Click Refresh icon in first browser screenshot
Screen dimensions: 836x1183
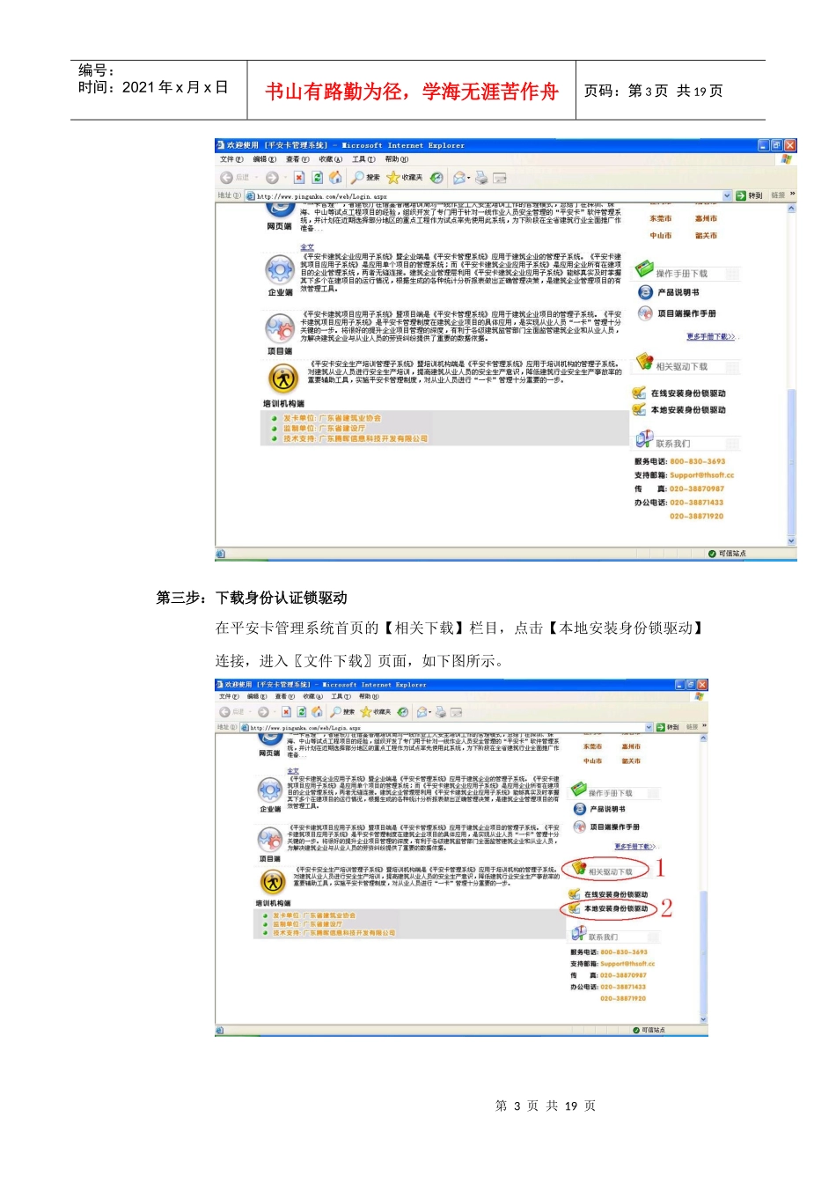(317, 178)
